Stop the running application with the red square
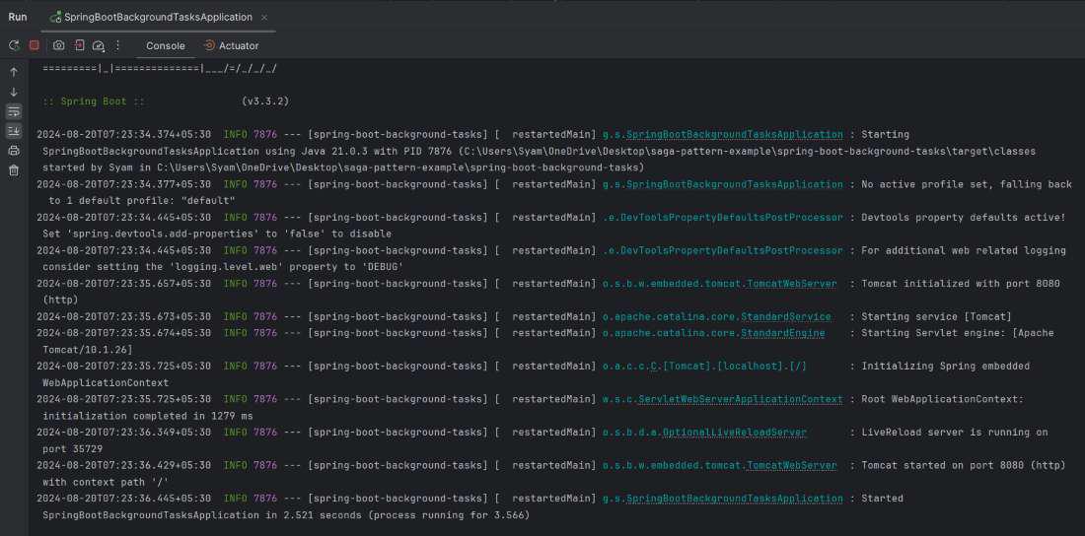The image size is (1085, 536). 34,45
